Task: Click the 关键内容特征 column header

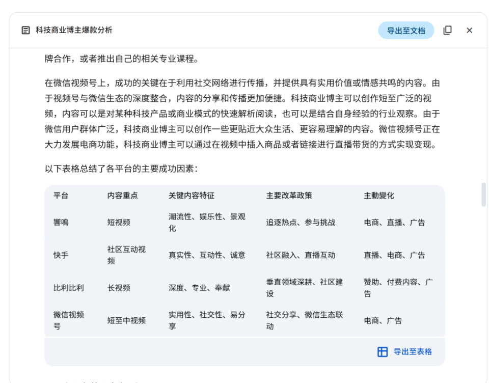Action: point(192,196)
